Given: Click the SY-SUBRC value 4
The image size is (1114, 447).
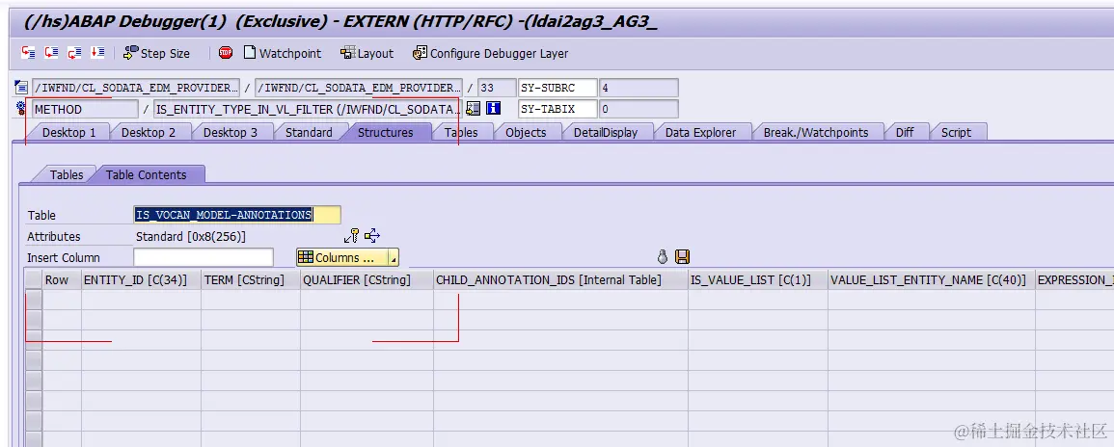Looking at the screenshot, I should (638, 88).
